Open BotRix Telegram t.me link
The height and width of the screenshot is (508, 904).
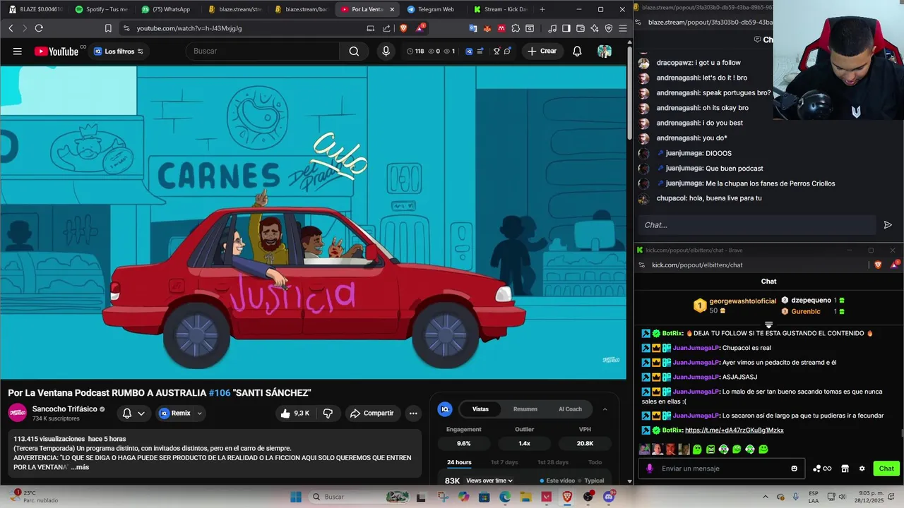[734, 430]
